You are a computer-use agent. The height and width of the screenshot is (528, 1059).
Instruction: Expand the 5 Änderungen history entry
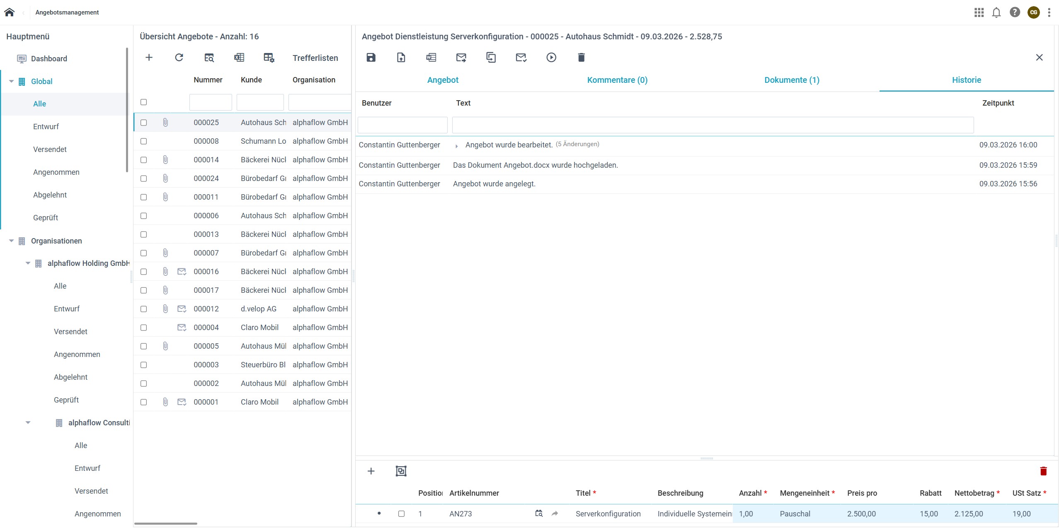(x=456, y=146)
